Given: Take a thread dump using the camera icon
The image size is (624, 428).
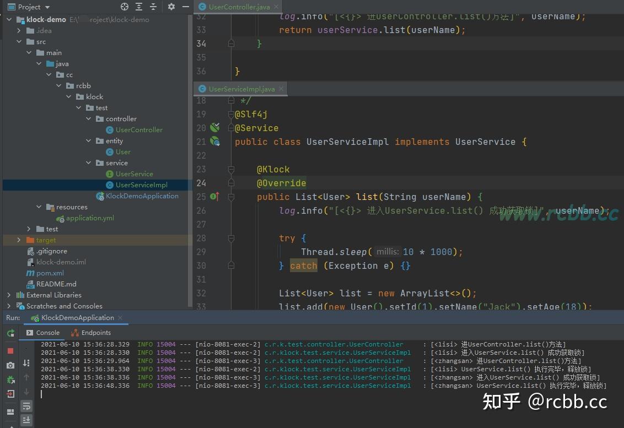Looking at the screenshot, I should click(x=9, y=364).
